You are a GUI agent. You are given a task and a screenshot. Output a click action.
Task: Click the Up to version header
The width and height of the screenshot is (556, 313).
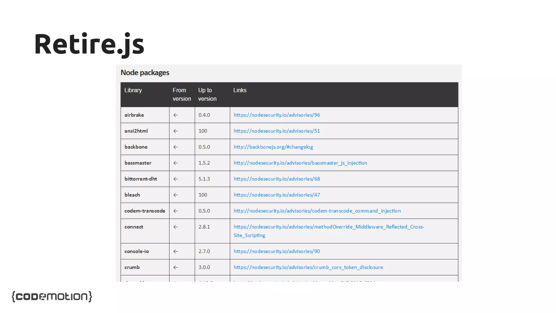pyautogui.click(x=207, y=94)
